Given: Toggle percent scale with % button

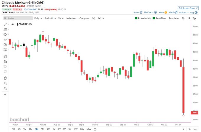Looking at the screenshot, I should click(x=189, y=129).
